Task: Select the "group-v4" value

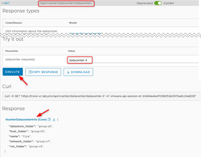Action: pyautogui.click(x=36, y=146)
